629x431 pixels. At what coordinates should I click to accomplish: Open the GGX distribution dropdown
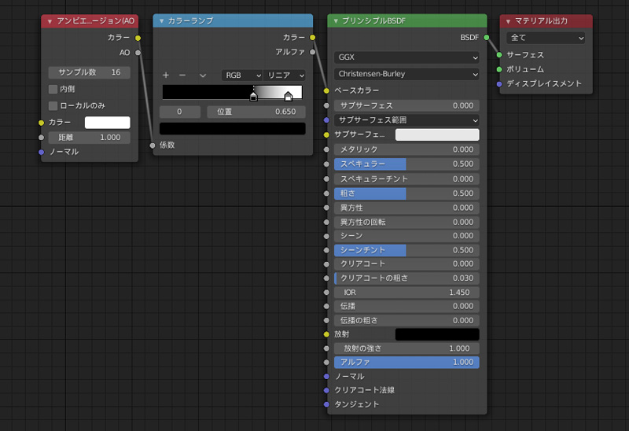[x=406, y=57]
